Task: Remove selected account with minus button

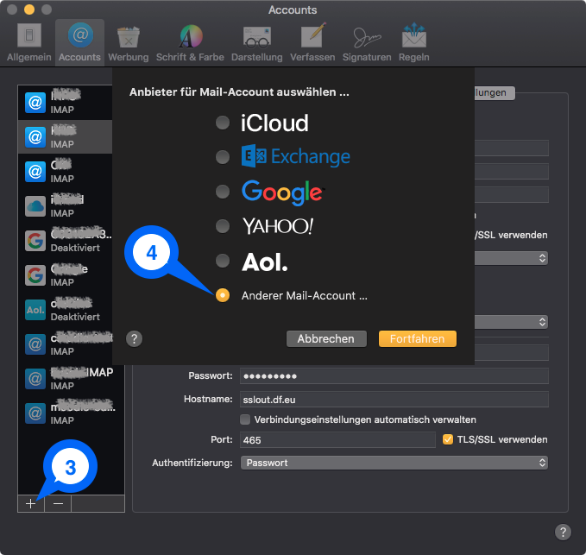Action: click(x=58, y=504)
